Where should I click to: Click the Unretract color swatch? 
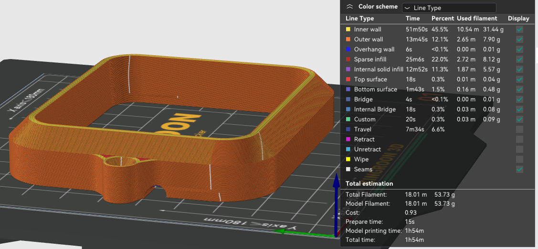tap(348, 149)
